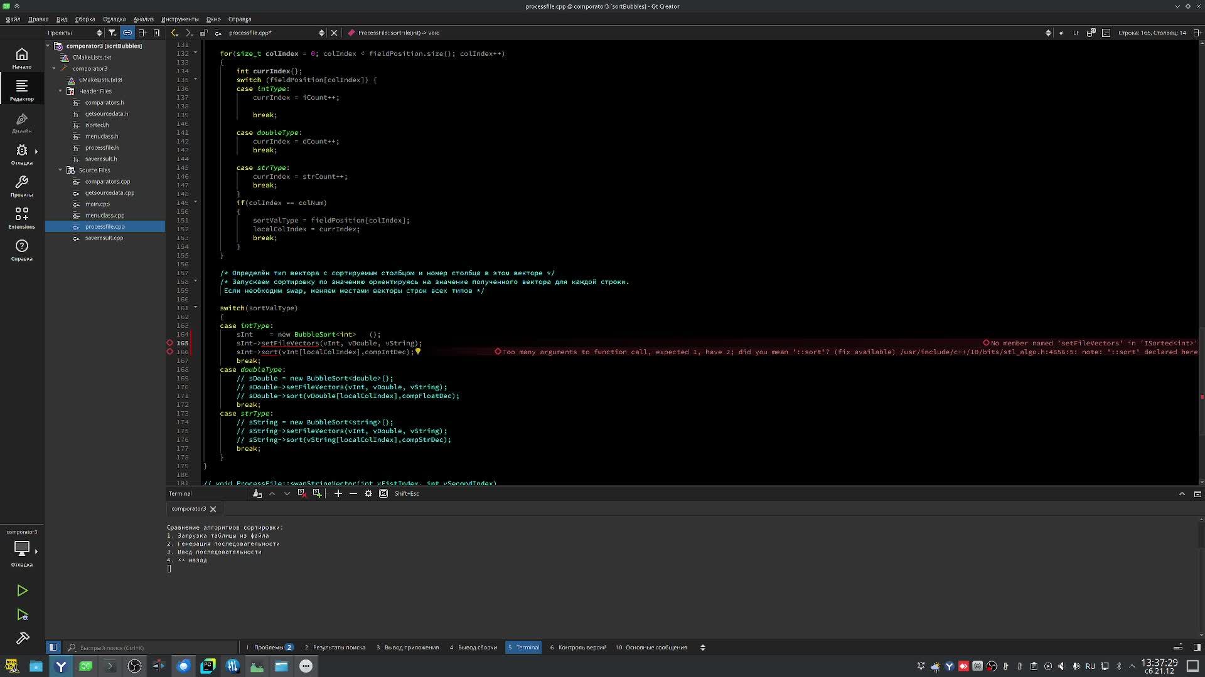The image size is (1205, 677).
Task: Click the editor vertical scrollbar
Action: click(1201, 262)
